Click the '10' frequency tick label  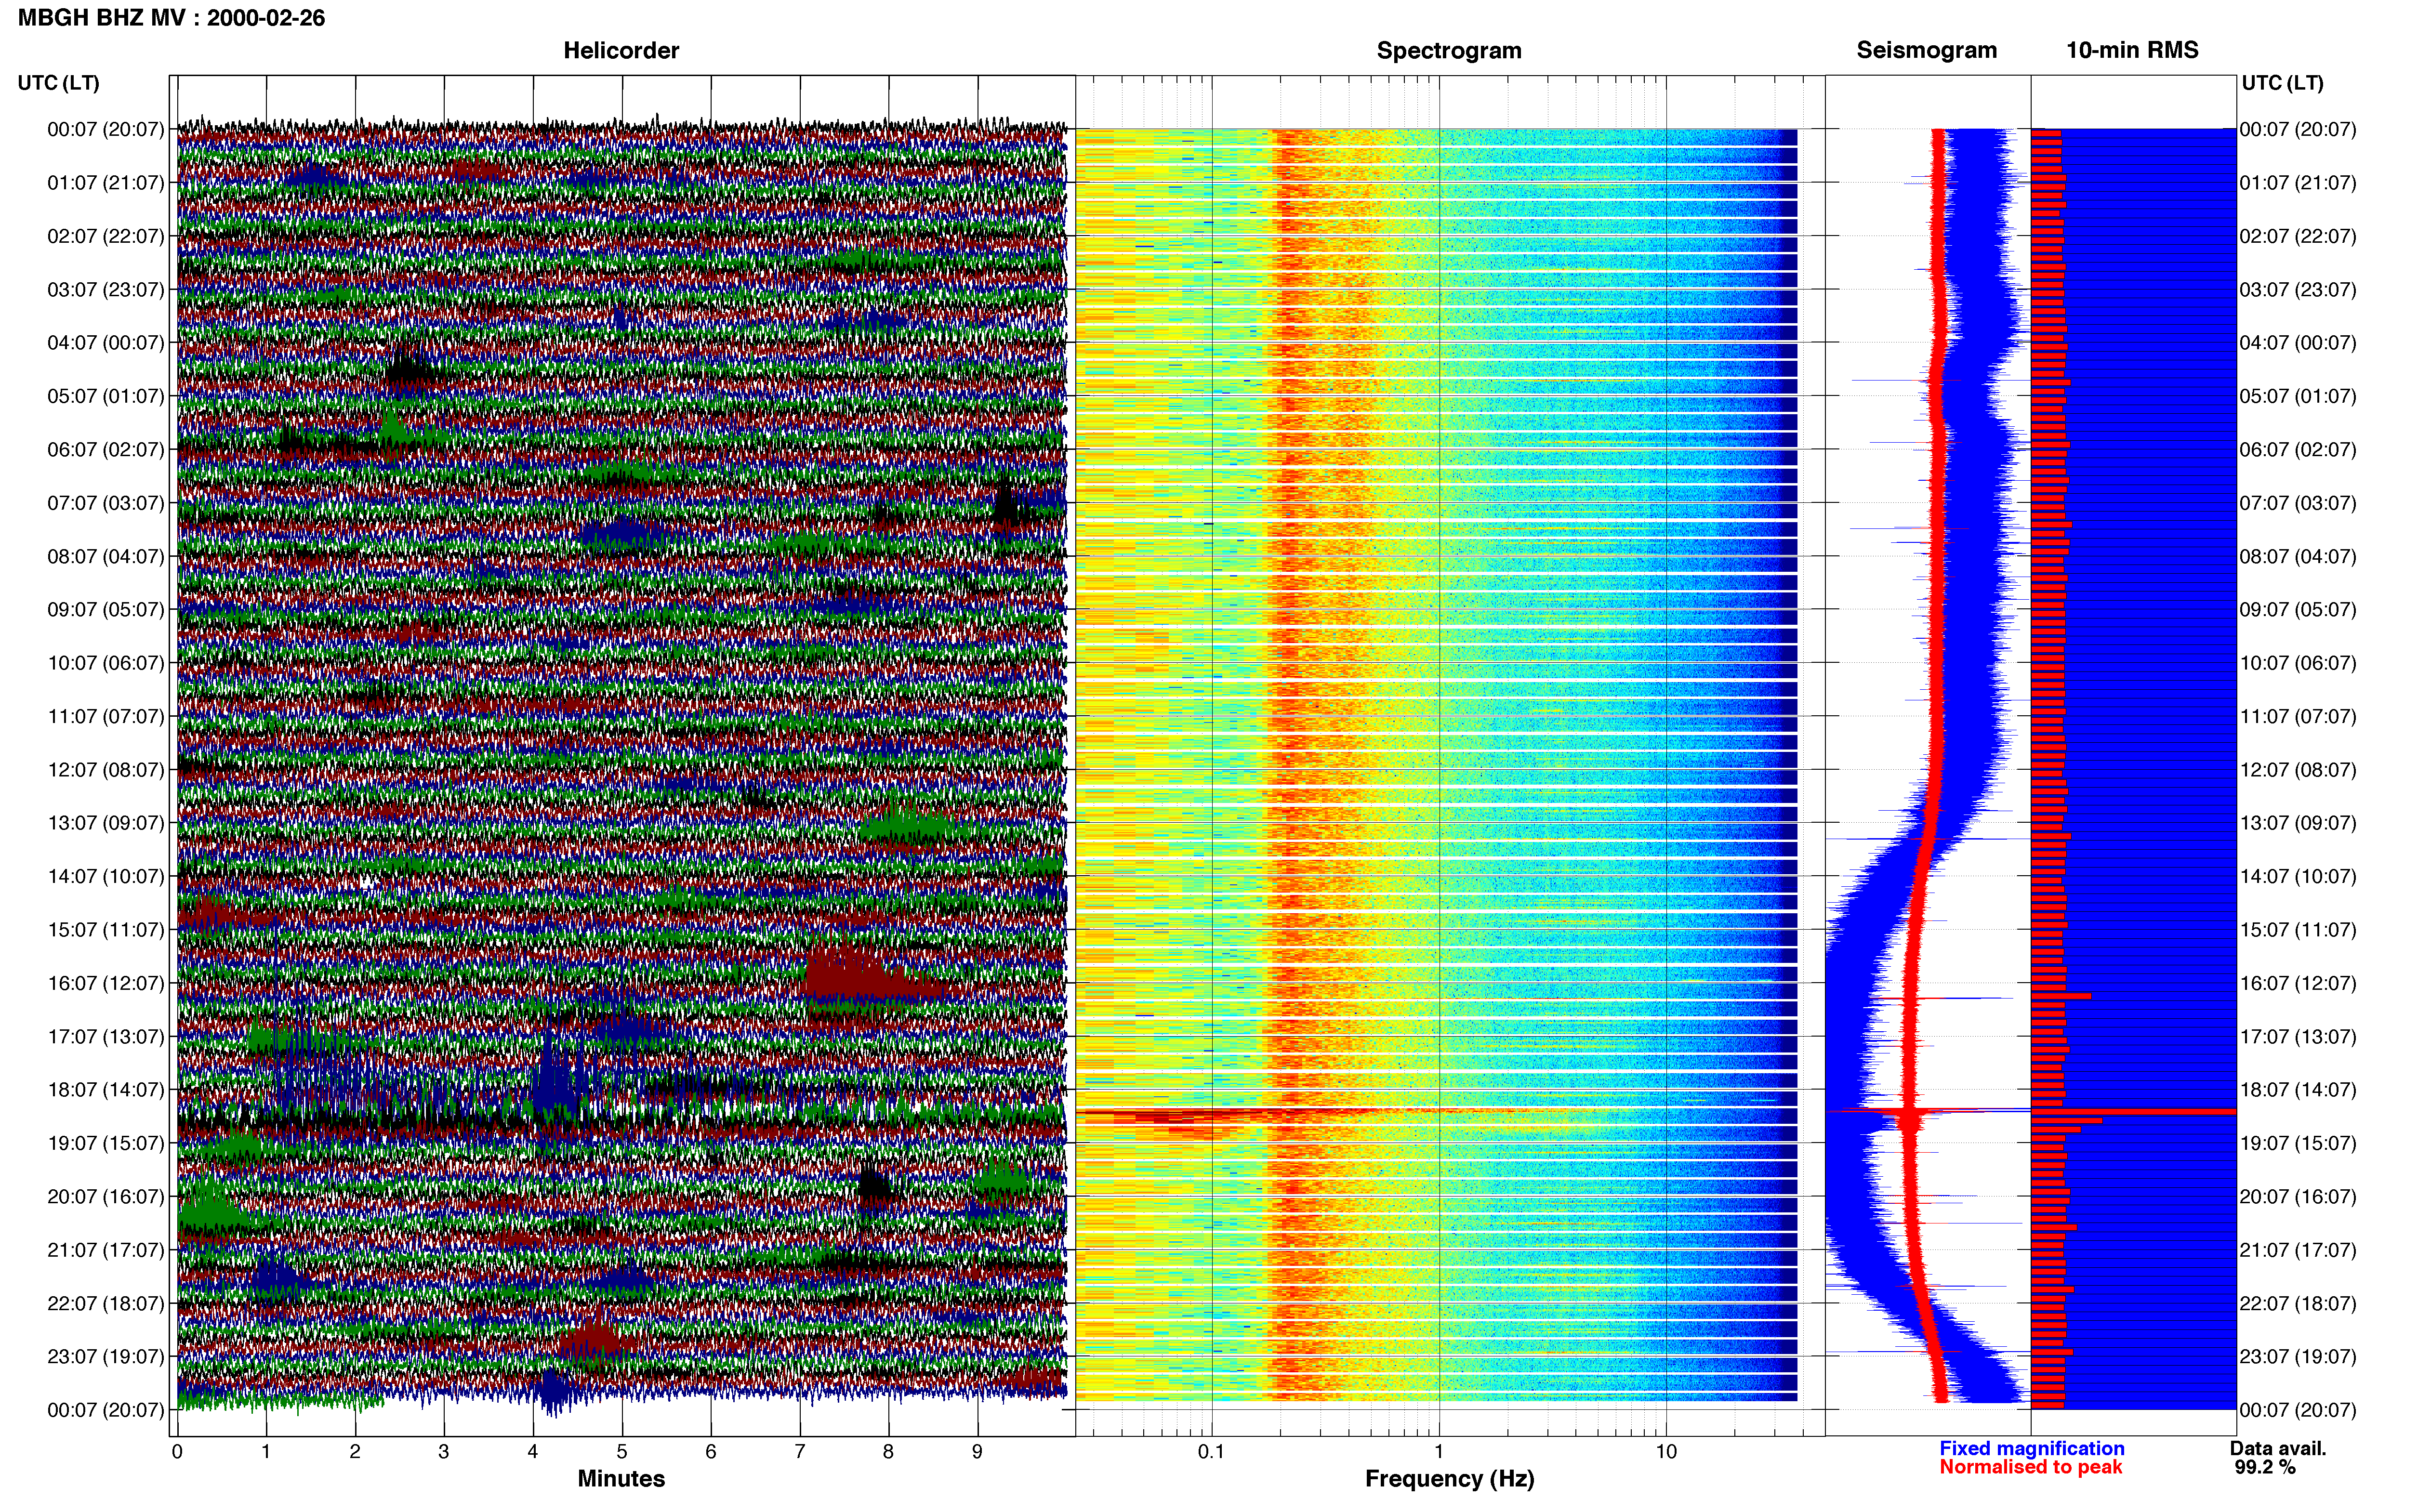click(x=1666, y=1452)
